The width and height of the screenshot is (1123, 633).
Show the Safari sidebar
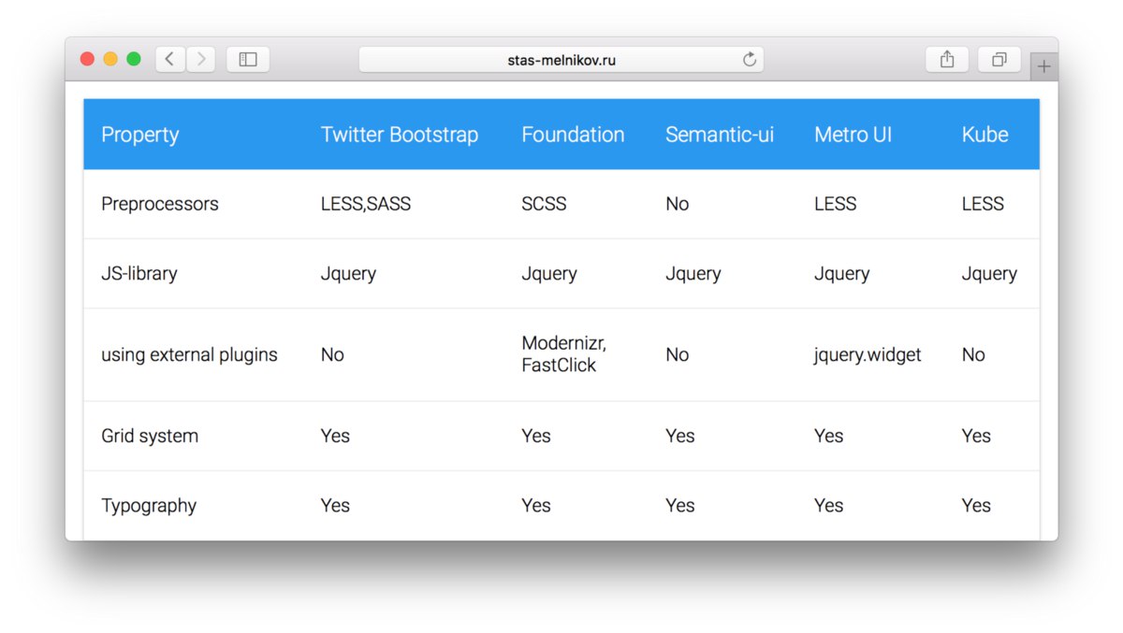click(248, 60)
